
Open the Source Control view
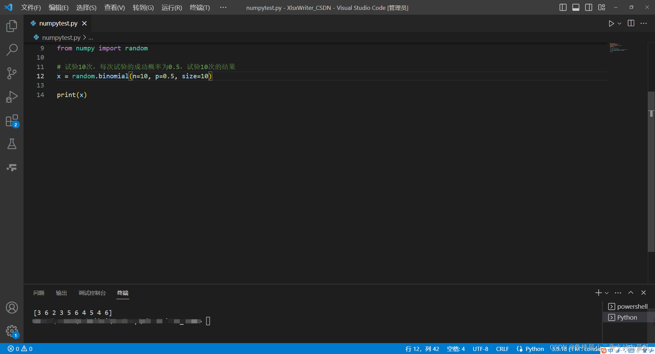coord(12,73)
